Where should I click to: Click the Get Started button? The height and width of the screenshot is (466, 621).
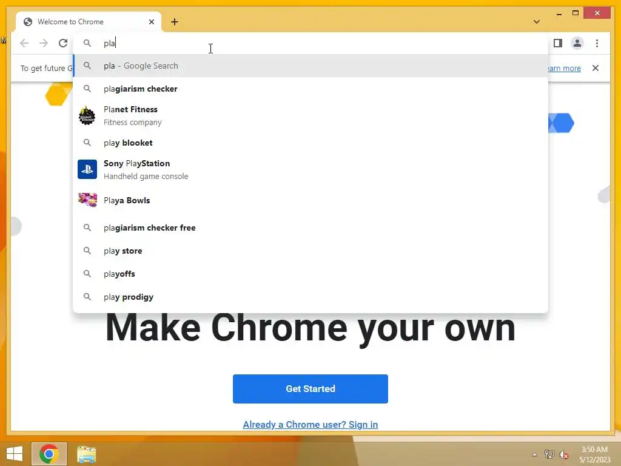(310, 389)
